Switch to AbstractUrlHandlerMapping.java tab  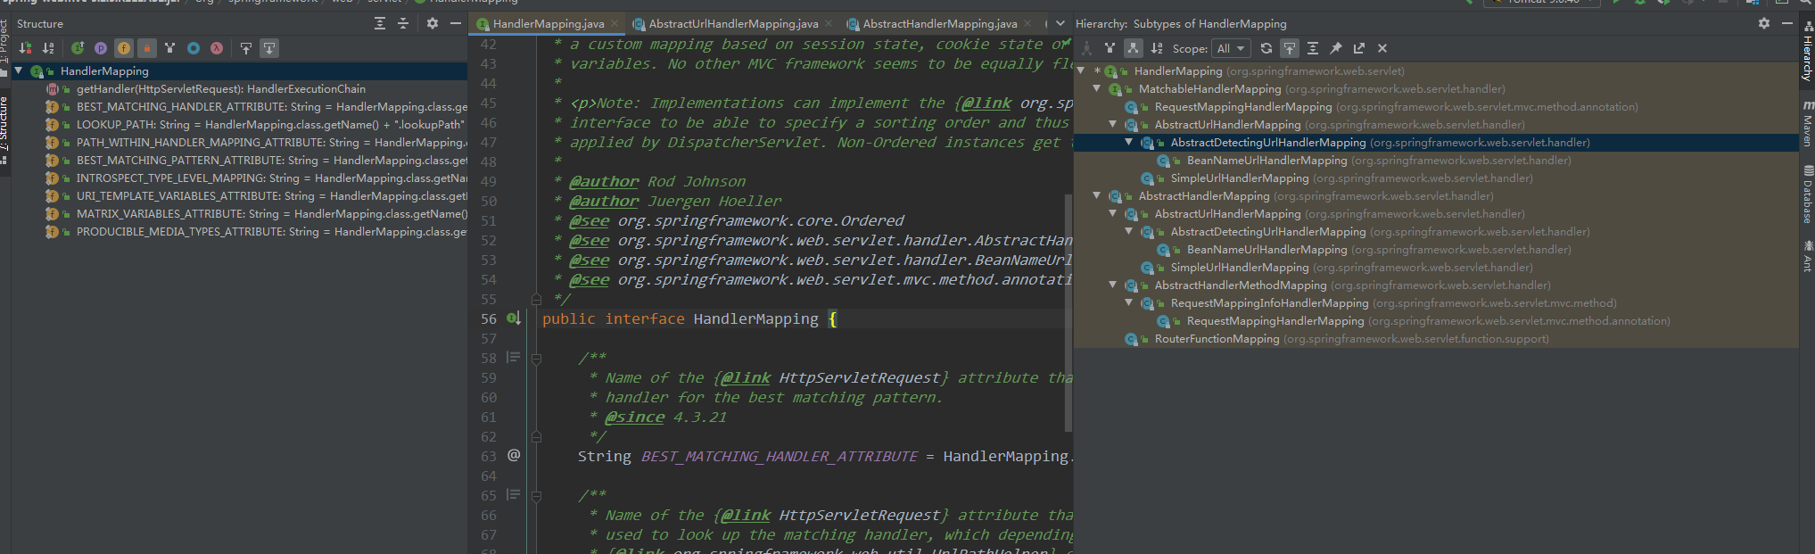tap(733, 24)
